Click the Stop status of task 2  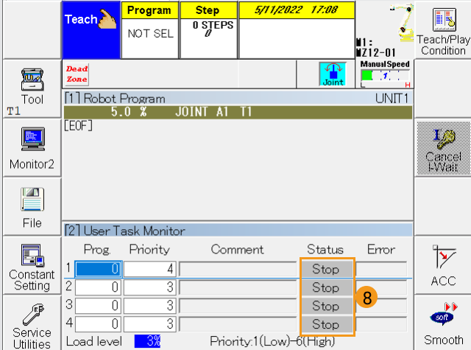[327, 287]
